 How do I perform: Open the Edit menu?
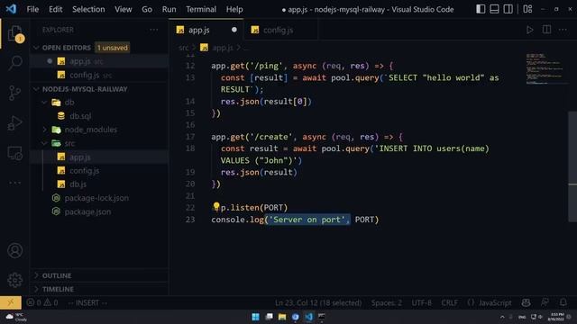(56, 9)
